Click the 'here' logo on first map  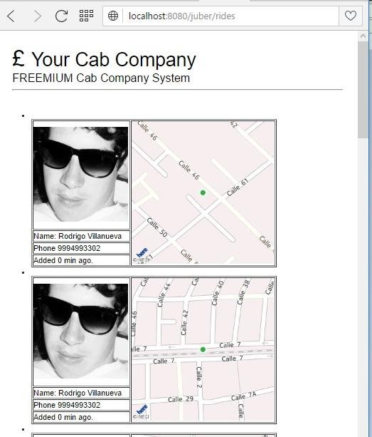142,252
